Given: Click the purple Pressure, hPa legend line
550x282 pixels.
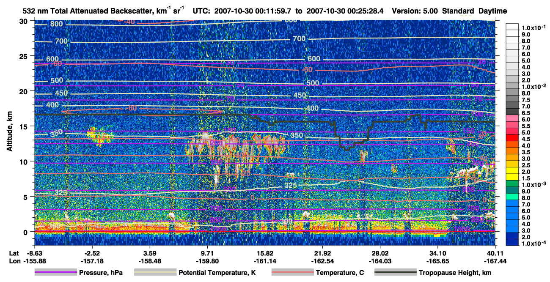Looking at the screenshot, I should (x=55, y=272).
